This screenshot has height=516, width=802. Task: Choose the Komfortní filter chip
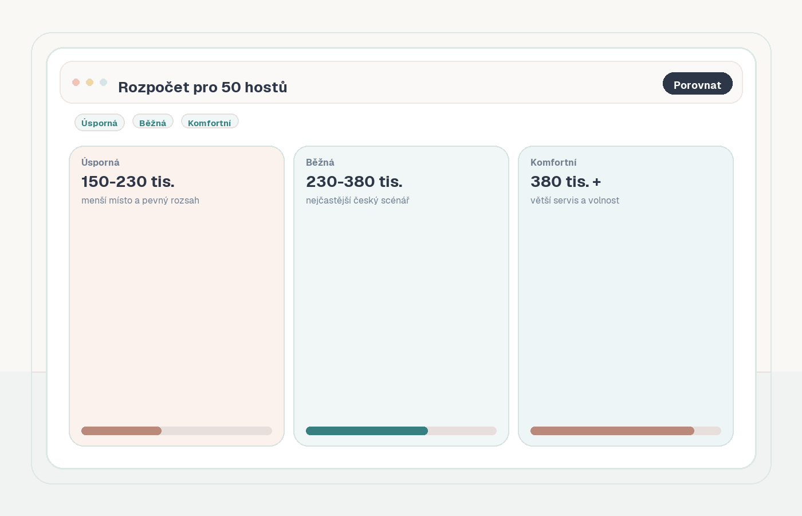click(x=210, y=123)
